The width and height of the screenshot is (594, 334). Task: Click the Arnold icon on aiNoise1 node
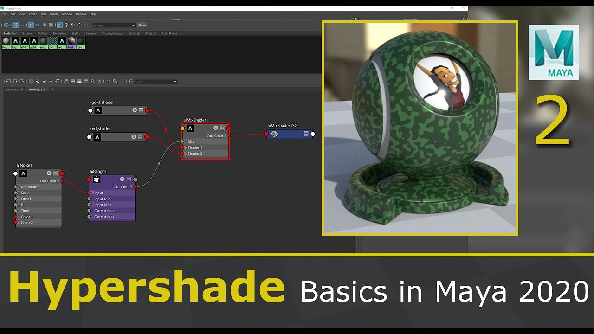tap(23, 173)
